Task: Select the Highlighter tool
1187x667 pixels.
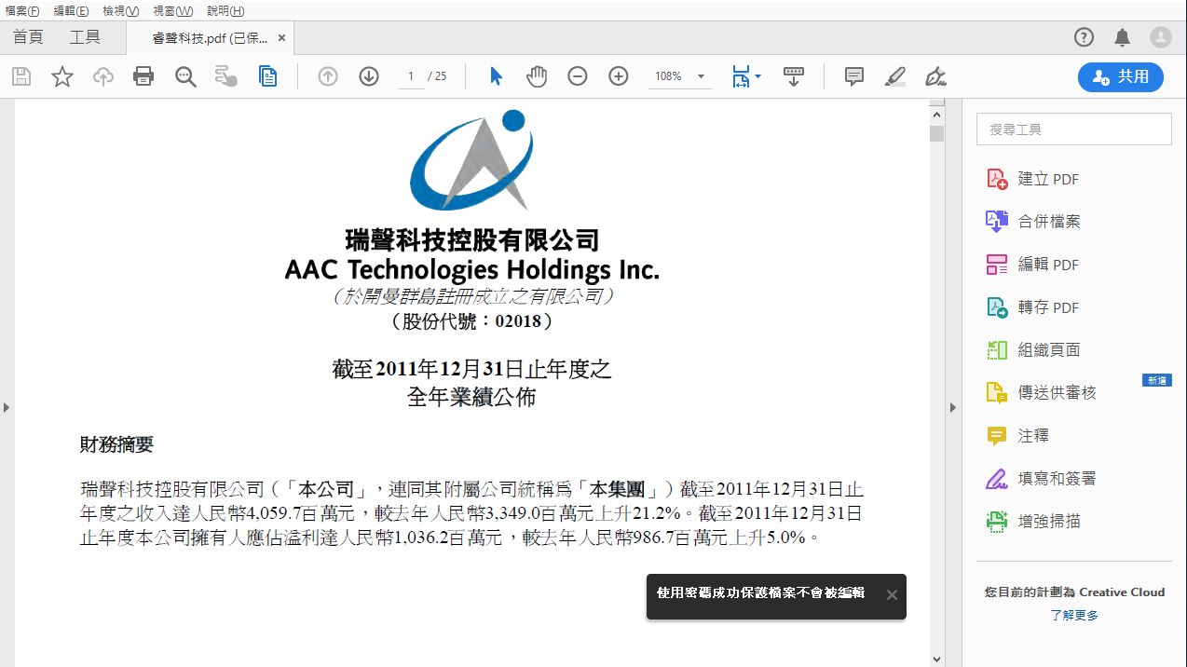Action: (894, 76)
